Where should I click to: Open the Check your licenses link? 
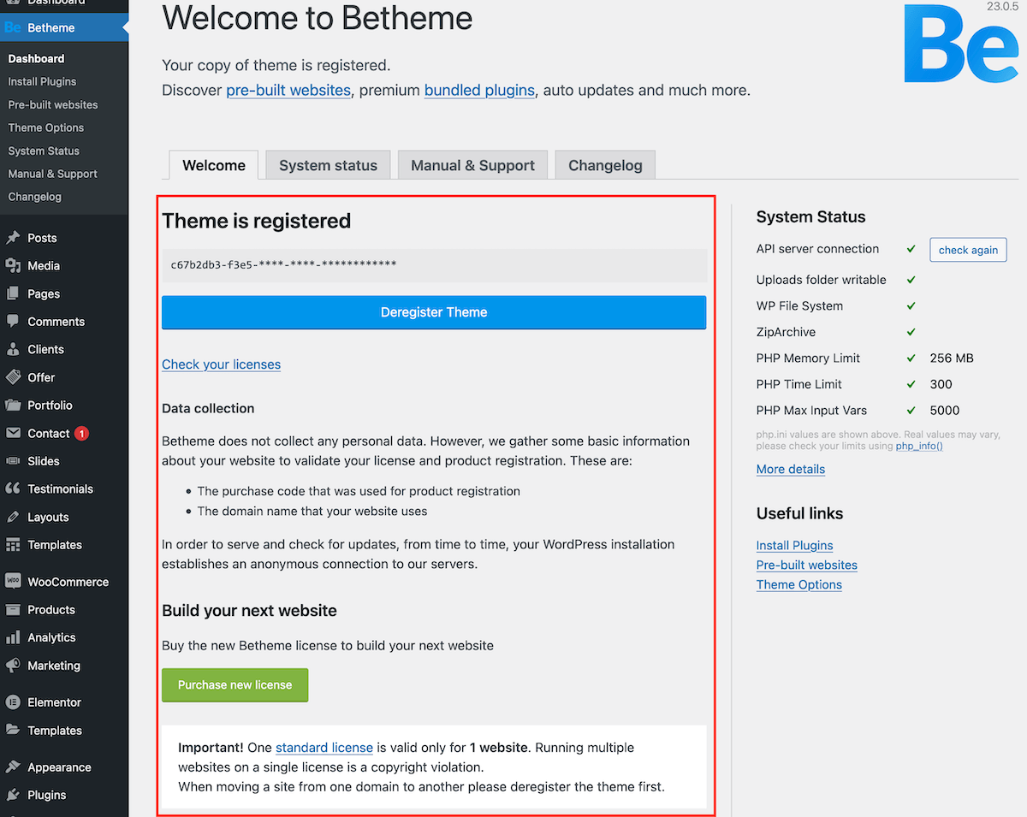tap(221, 364)
